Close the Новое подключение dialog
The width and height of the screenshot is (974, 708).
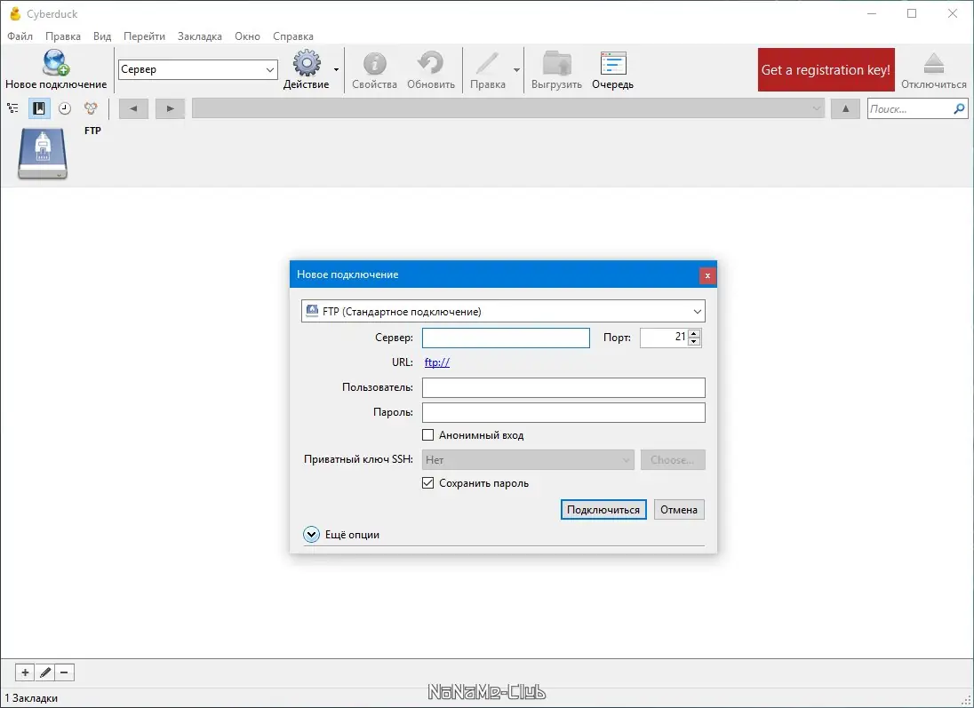[707, 275]
